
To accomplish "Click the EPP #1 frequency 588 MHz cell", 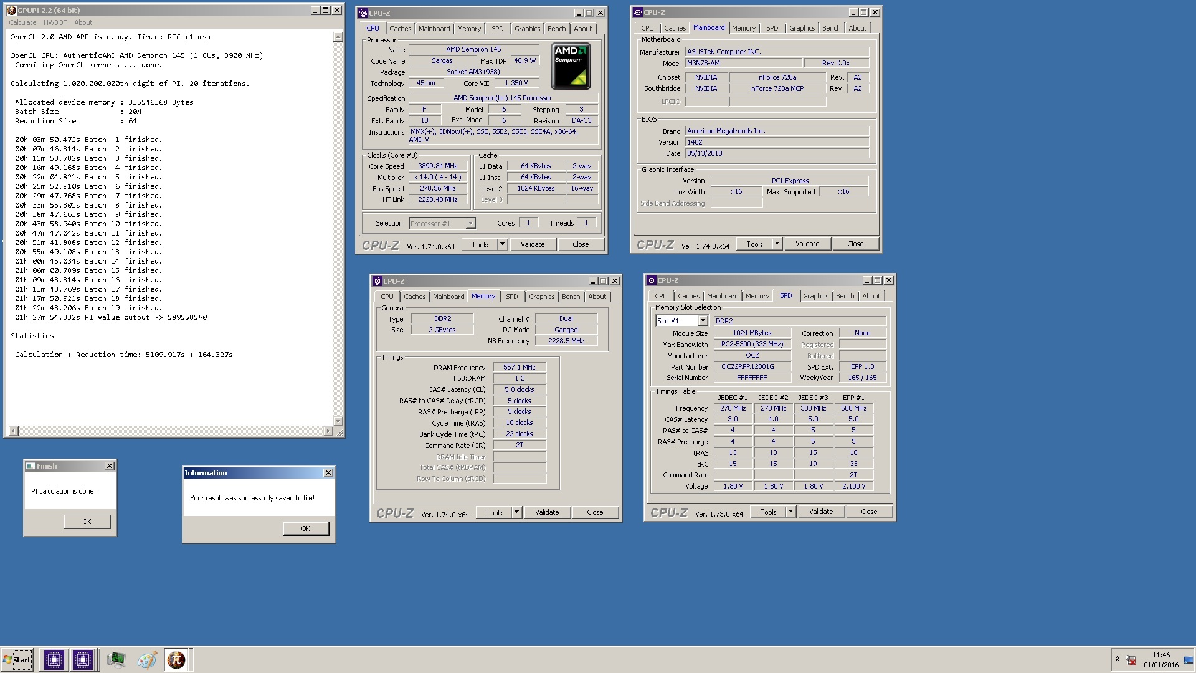I will [x=853, y=408].
